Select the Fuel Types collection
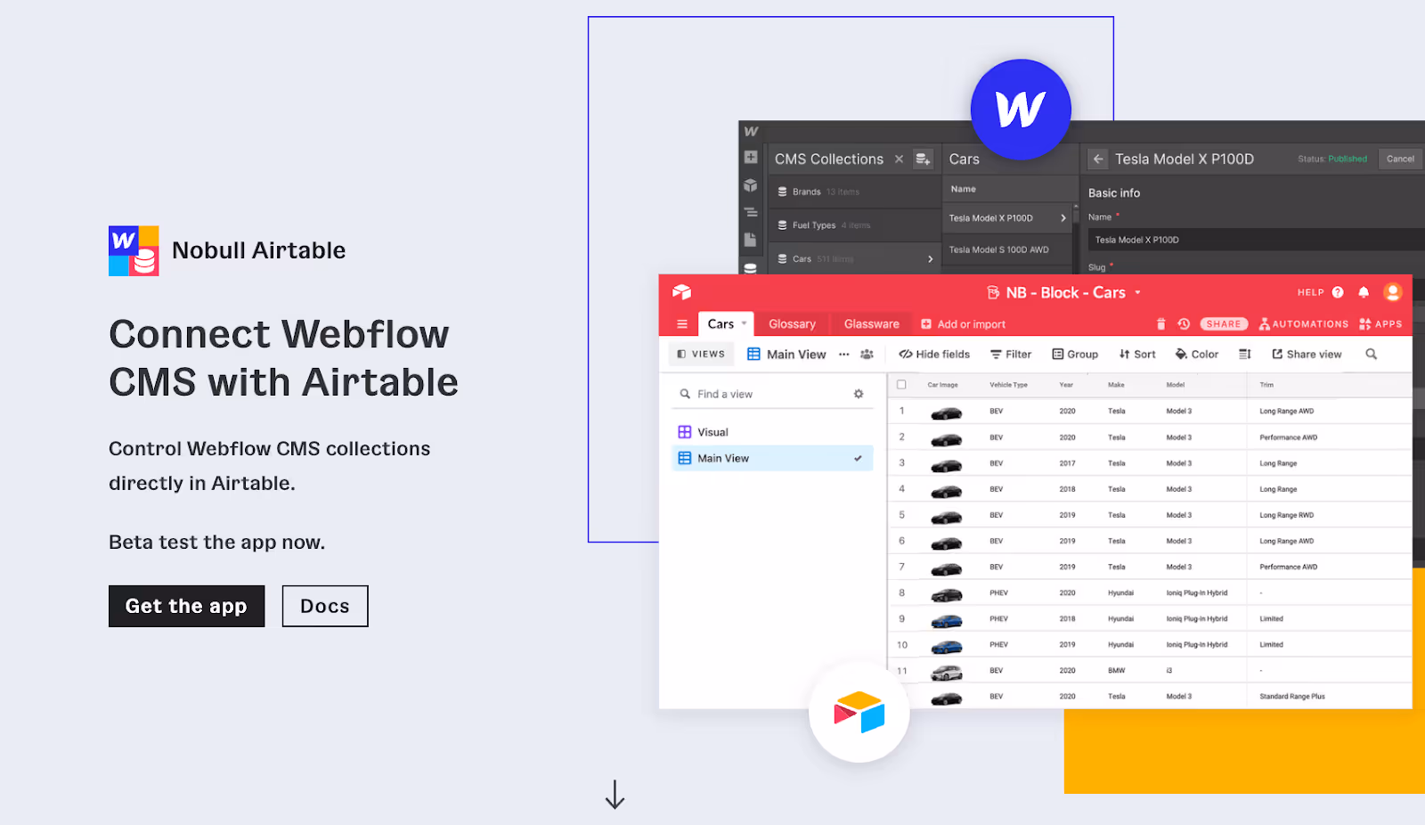Viewport: 1425px width, 825px height. 854,225
